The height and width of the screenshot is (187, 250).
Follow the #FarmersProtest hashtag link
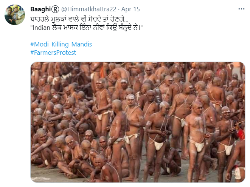(53, 53)
